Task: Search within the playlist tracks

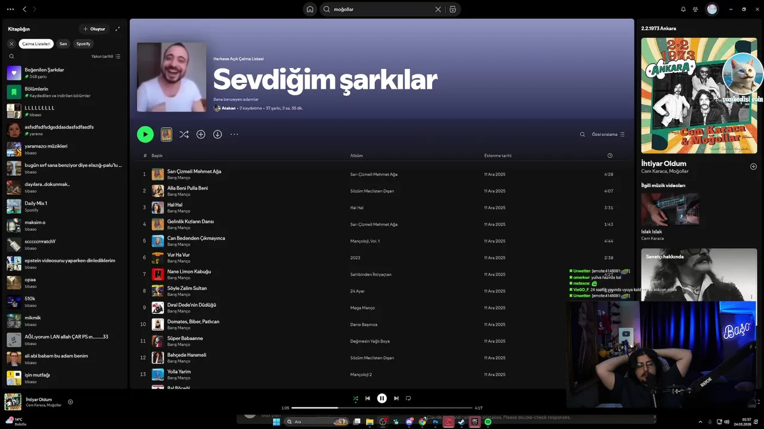Action: tap(583, 135)
